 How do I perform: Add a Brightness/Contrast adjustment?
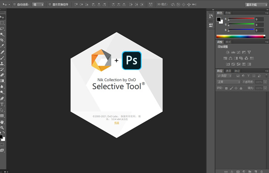228,53
